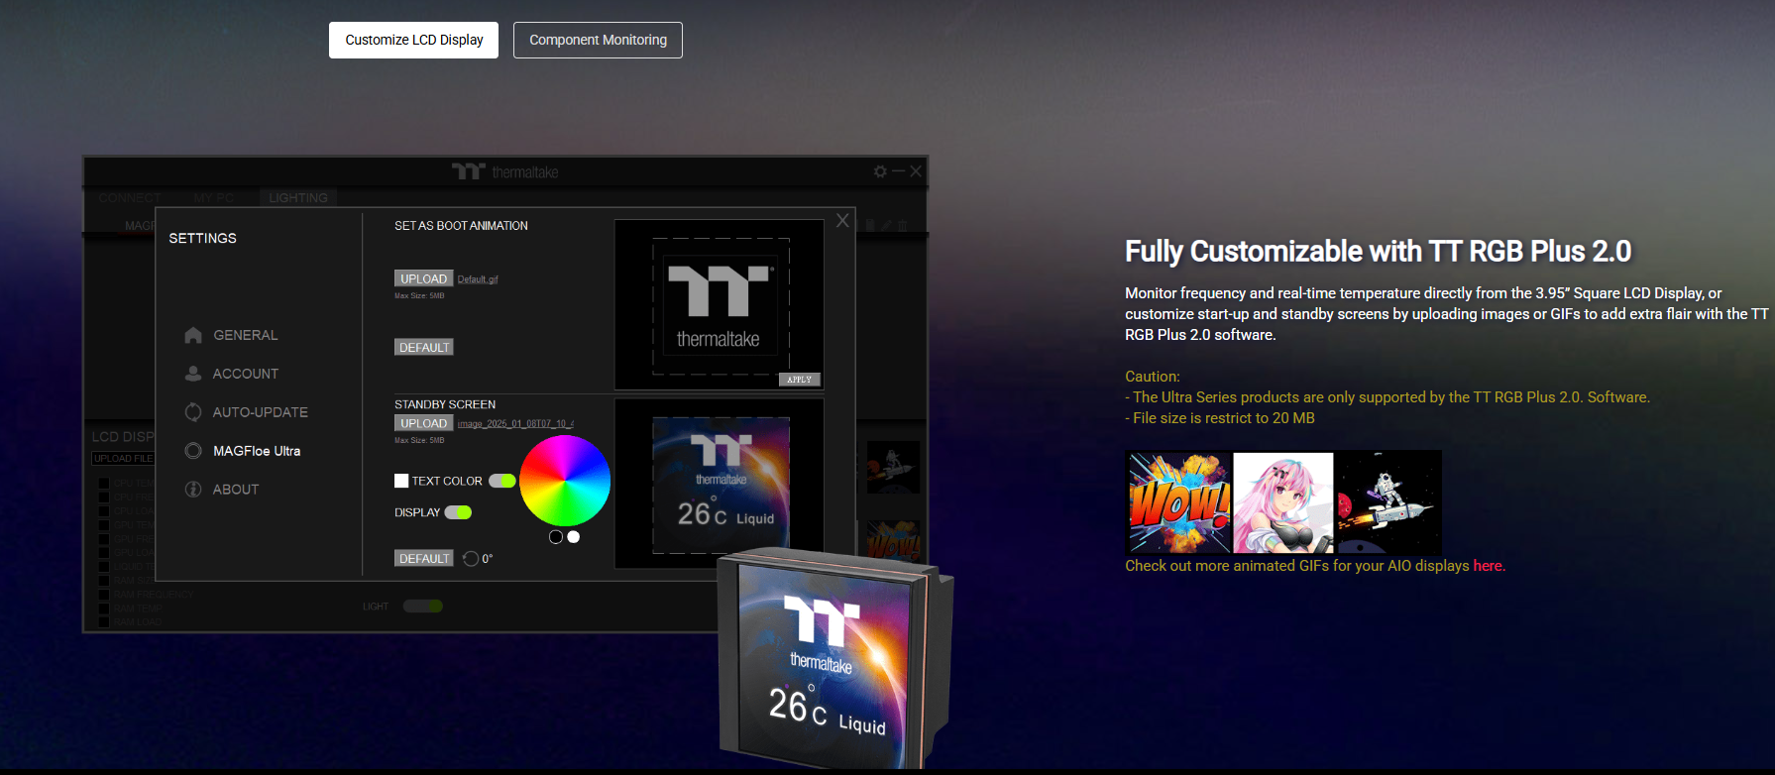This screenshot has width=1775, height=775.
Task: Select astronaut thumbnail inside Thermaltake window
Action: [893, 468]
